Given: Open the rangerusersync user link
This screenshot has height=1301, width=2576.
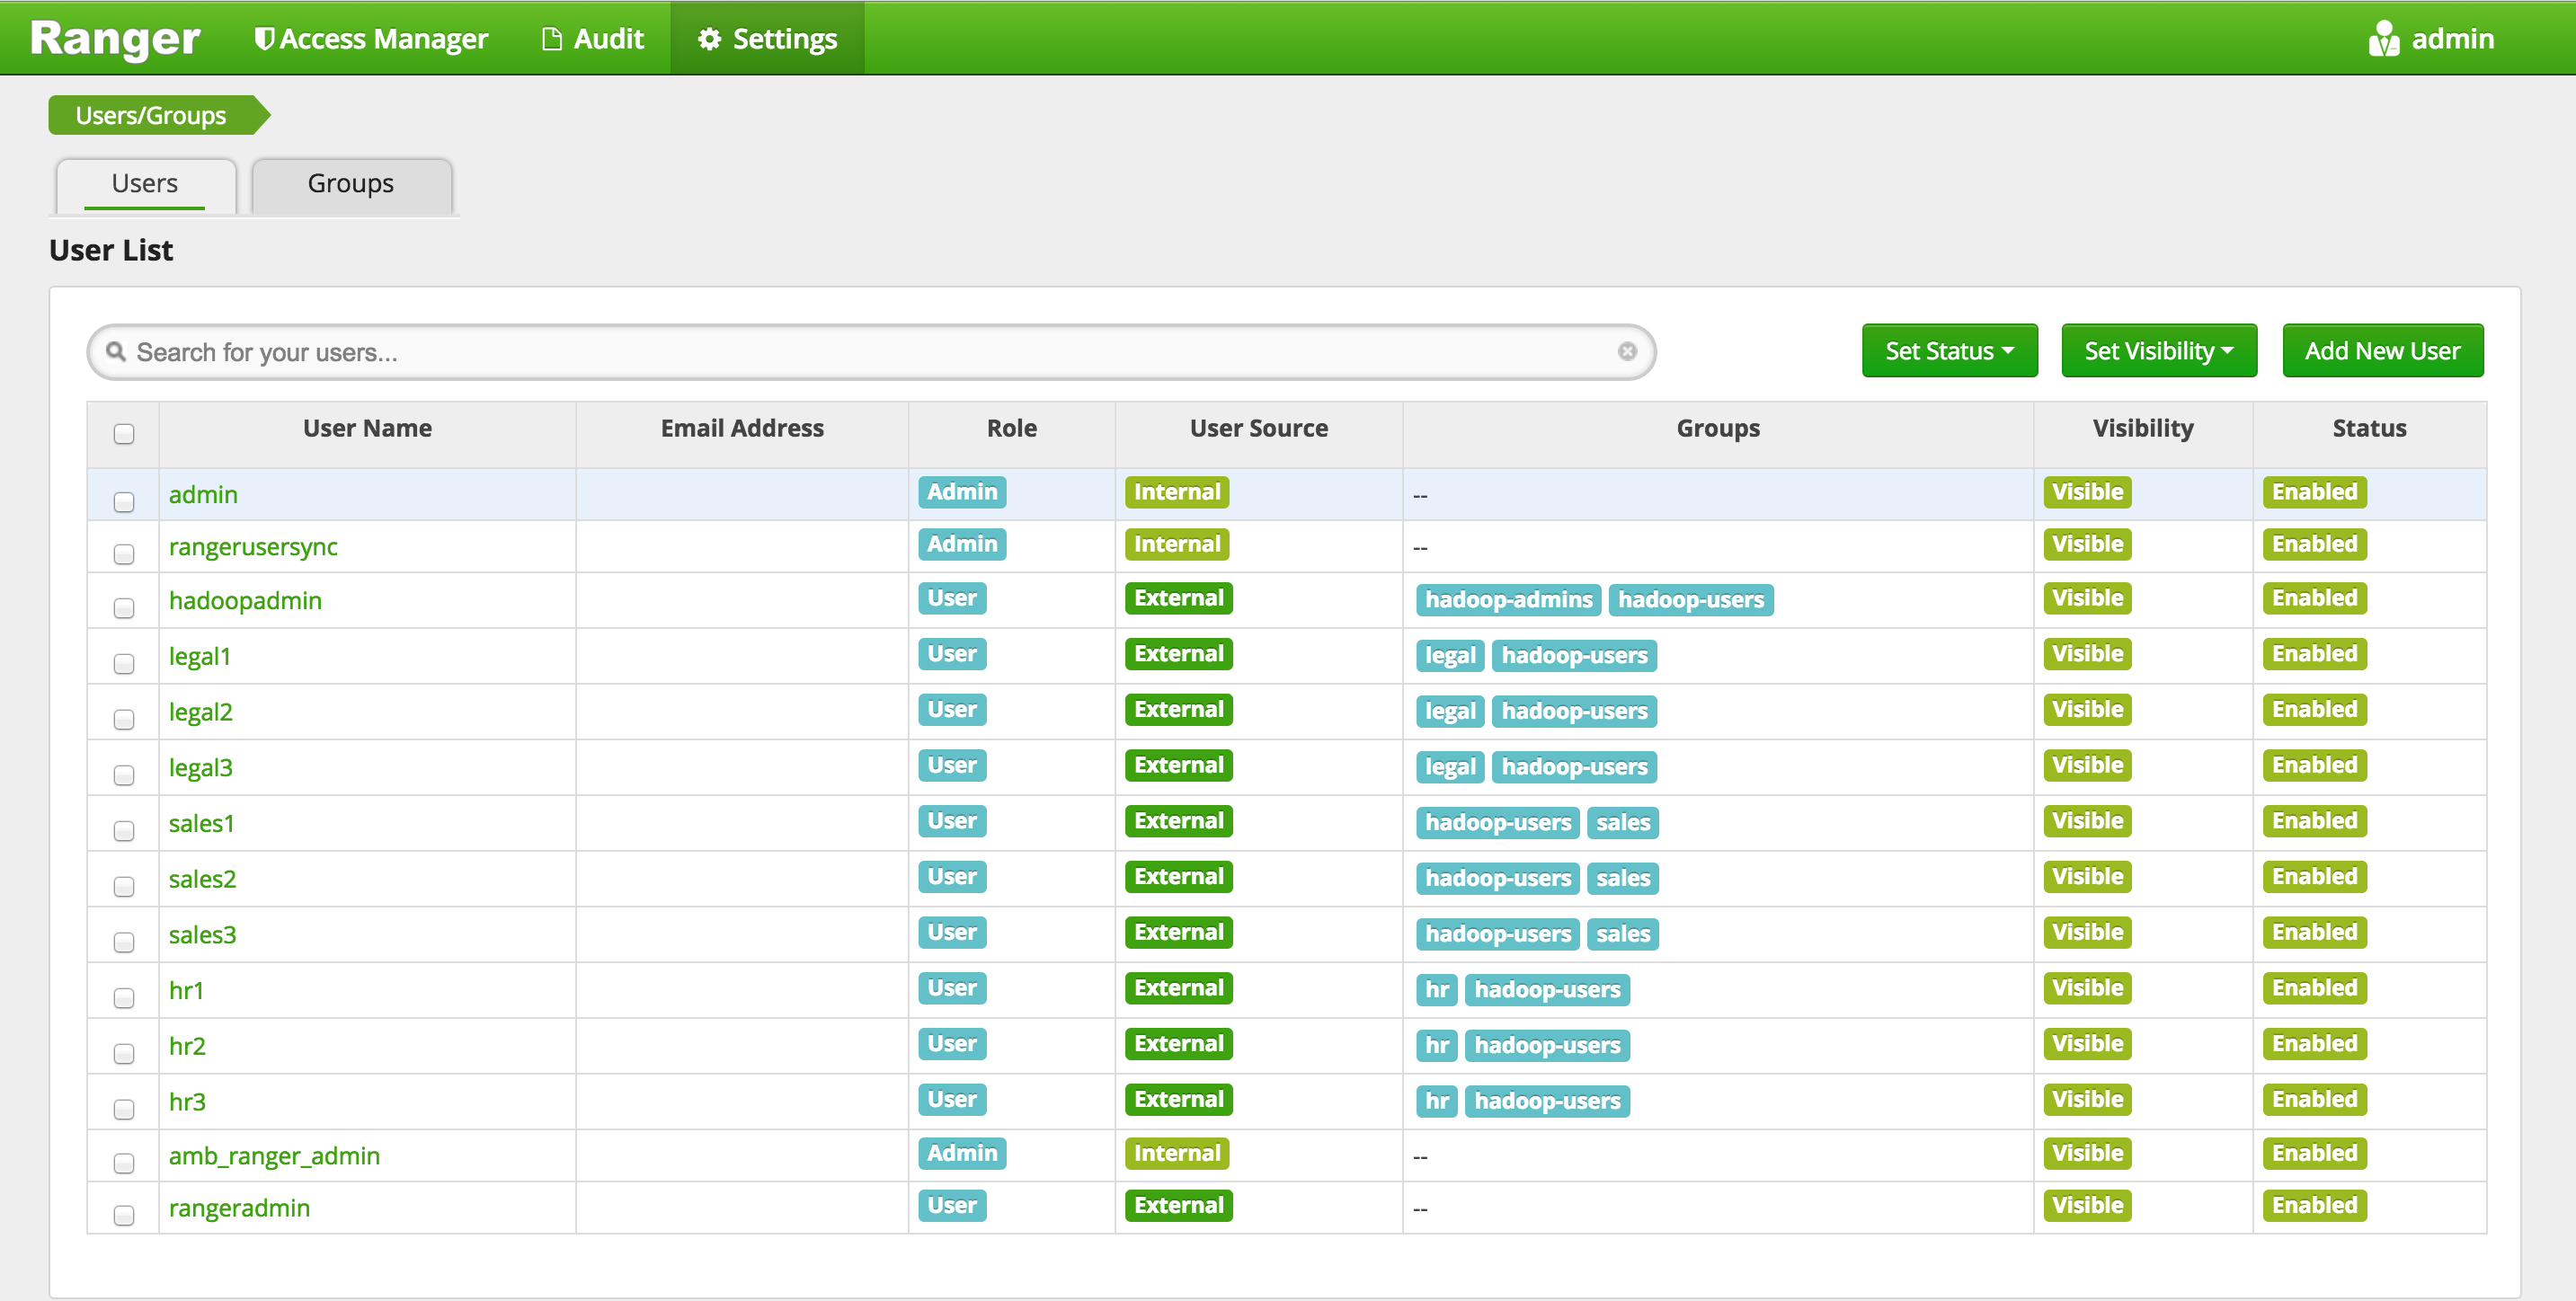Looking at the screenshot, I should point(253,547).
